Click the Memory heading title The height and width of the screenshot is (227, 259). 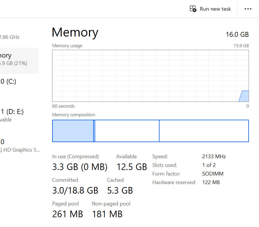click(x=75, y=32)
